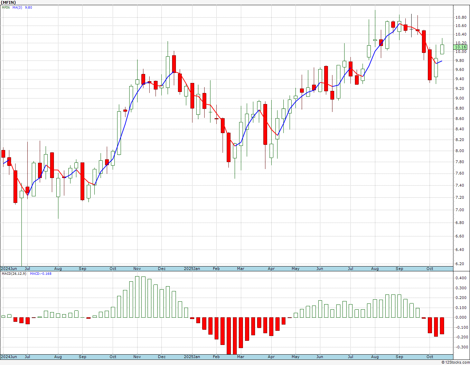Select the 8.40 price axis label
Screen dimensions: 470x365
pos(460,129)
